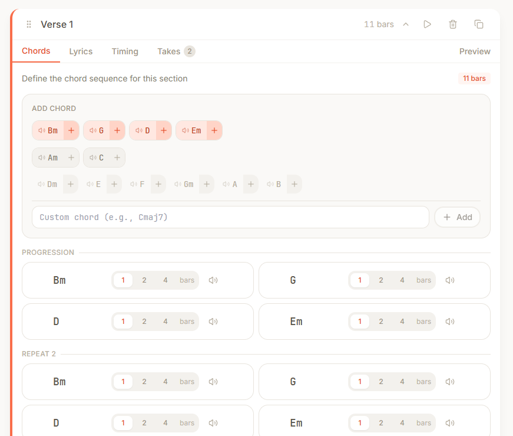Play audio for first G progression chord
This screenshot has width=513, height=436.
tap(450, 280)
